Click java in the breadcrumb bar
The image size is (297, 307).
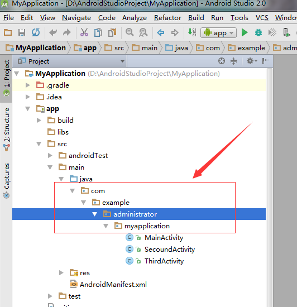[177, 48]
